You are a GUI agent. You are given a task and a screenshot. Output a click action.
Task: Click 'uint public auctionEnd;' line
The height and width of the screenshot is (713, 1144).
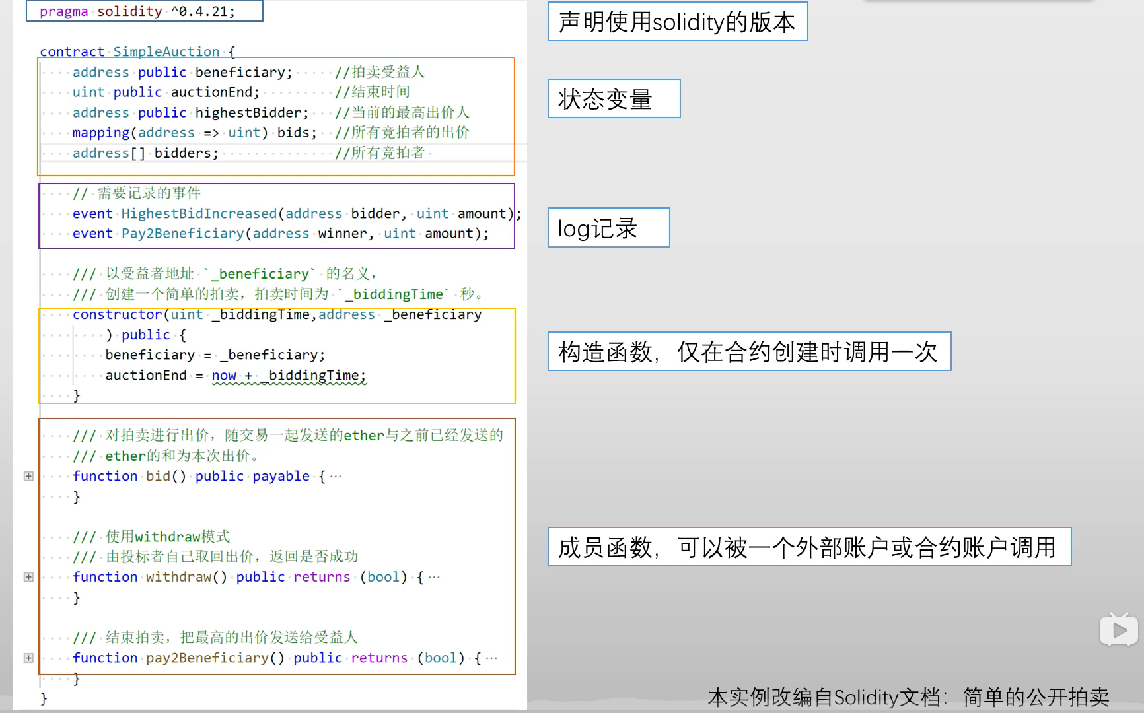click(x=166, y=92)
